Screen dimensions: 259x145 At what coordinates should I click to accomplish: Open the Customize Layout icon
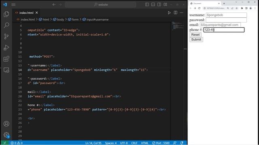tap(166, 4)
